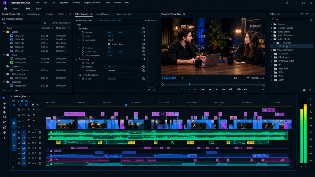Toggle voice-over record on Audio_1.wav track

(40, 132)
